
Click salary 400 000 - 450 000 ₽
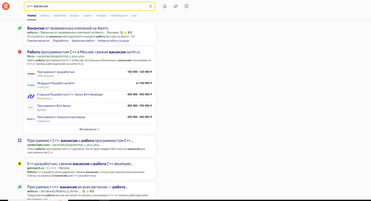pyautogui.click(x=139, y=95)
